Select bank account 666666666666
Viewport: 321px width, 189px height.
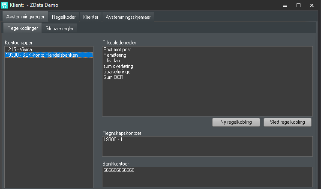tap(119, 170)
